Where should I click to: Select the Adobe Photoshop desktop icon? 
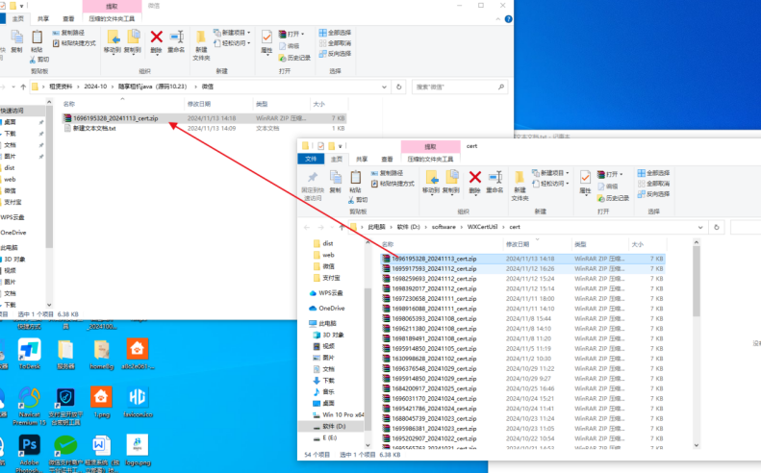click(x=29, y=454)
